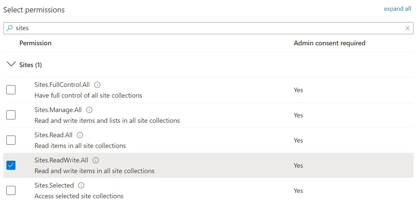The image size is (419, 203).
Task: Uncheck the Sites.ReadWrite.All checkbox
Action: point(10,165)
